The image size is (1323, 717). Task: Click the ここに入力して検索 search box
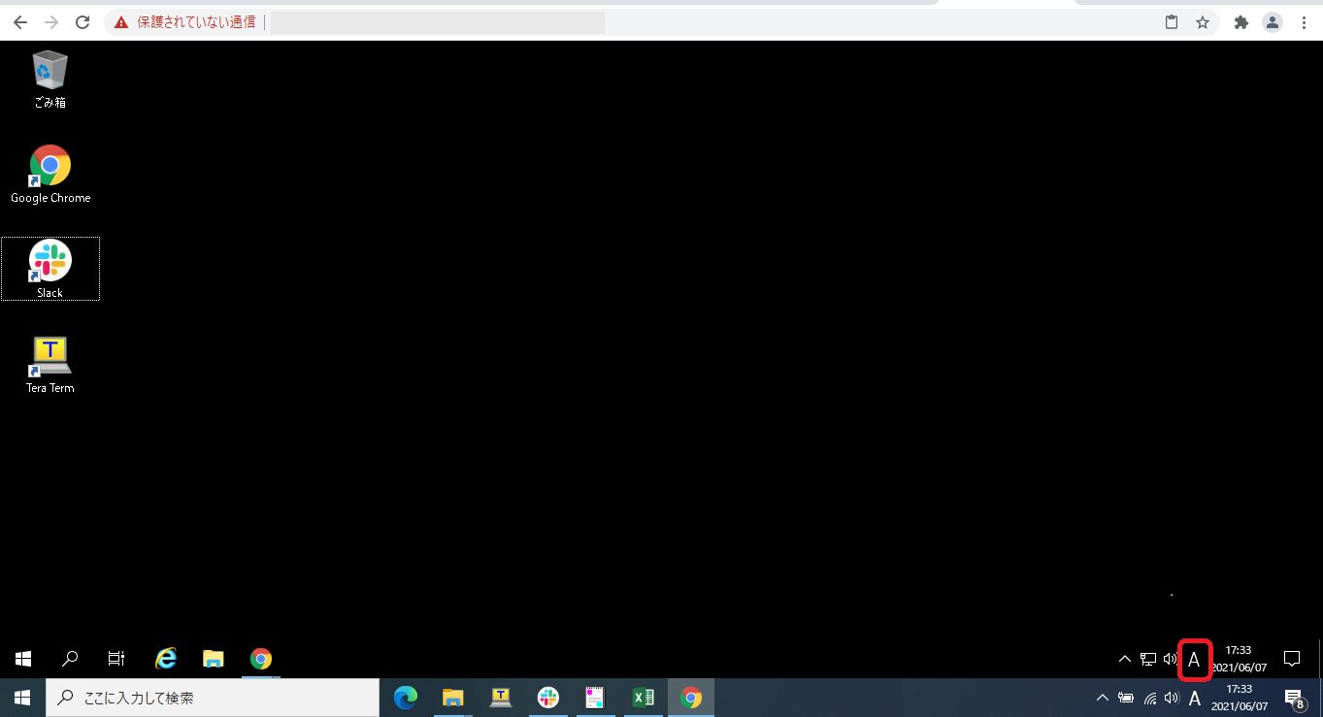click(213, 698)
